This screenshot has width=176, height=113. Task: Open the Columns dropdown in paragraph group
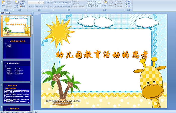(70, 6)
